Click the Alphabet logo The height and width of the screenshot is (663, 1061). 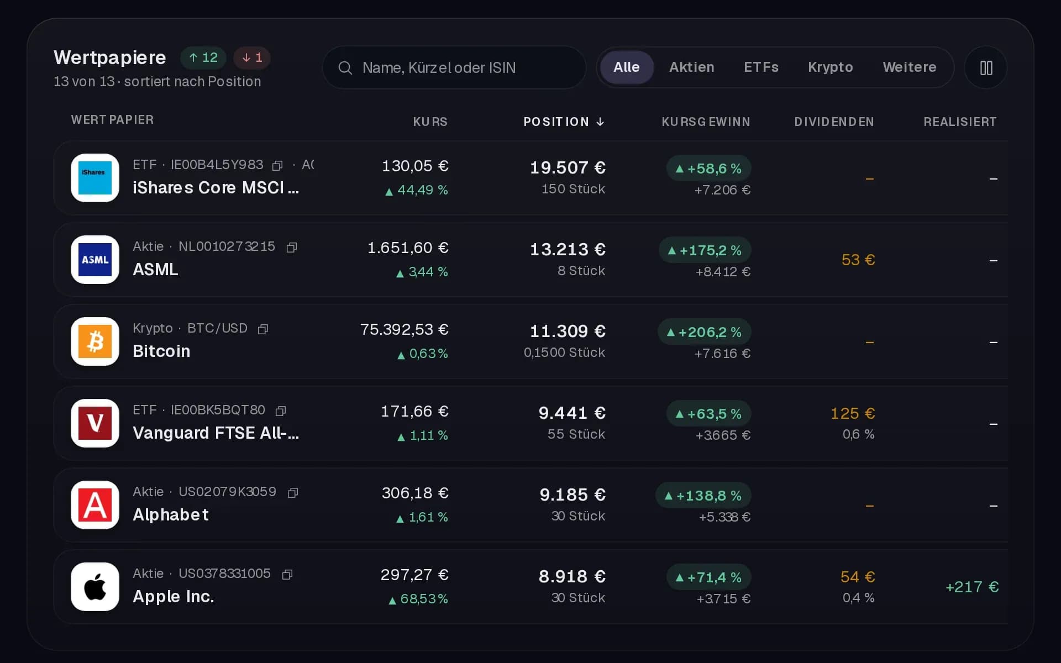(95, 505)
